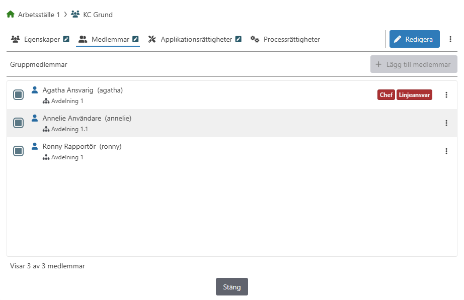Click the org chart icon beside Avdelning 1.1
This screenshot has height=300, width=464.
point(46,129)
